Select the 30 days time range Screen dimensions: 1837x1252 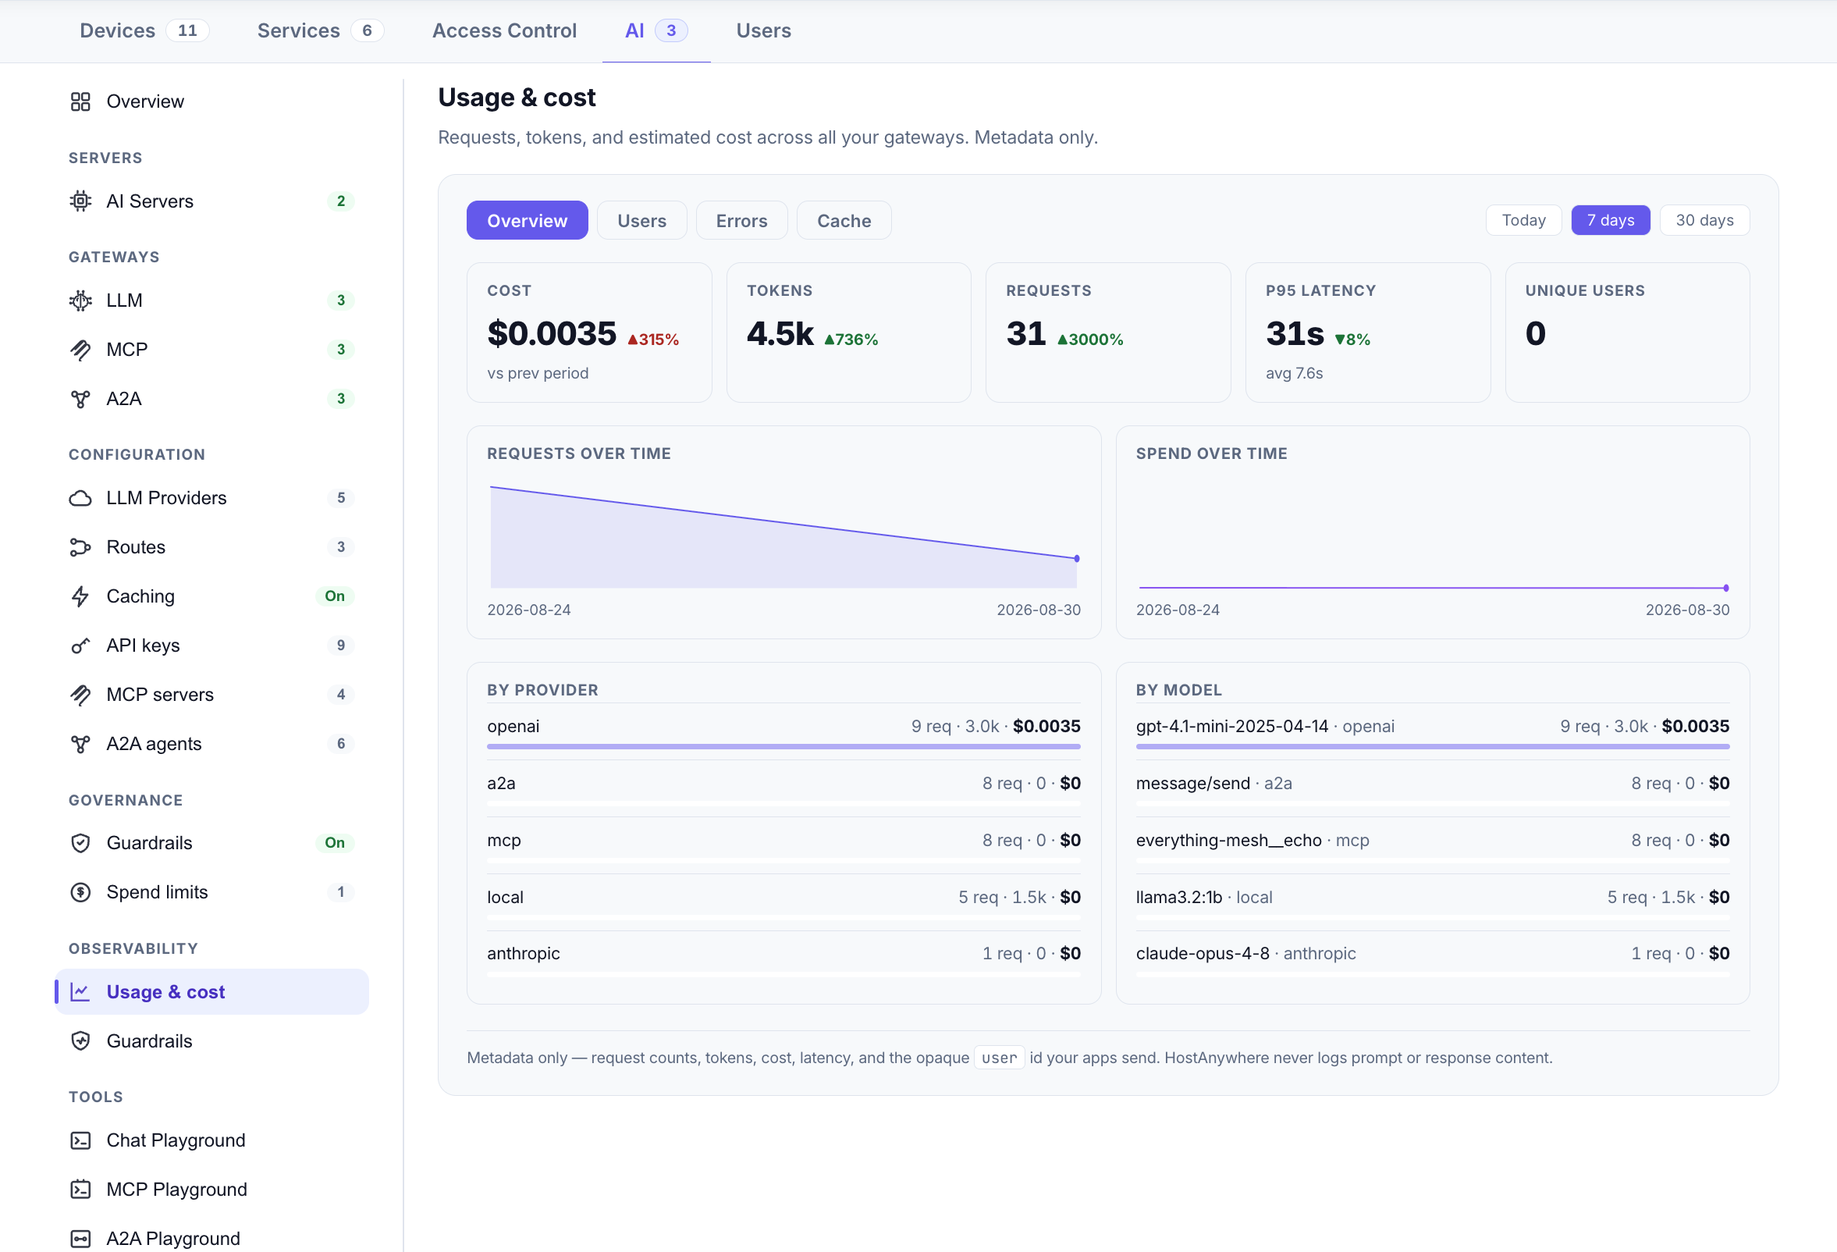pos(1705,221)
